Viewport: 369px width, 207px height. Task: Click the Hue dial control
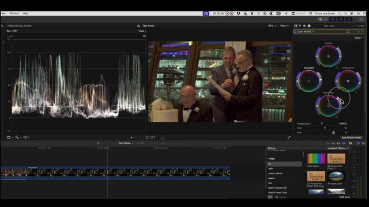pos(333,133)
